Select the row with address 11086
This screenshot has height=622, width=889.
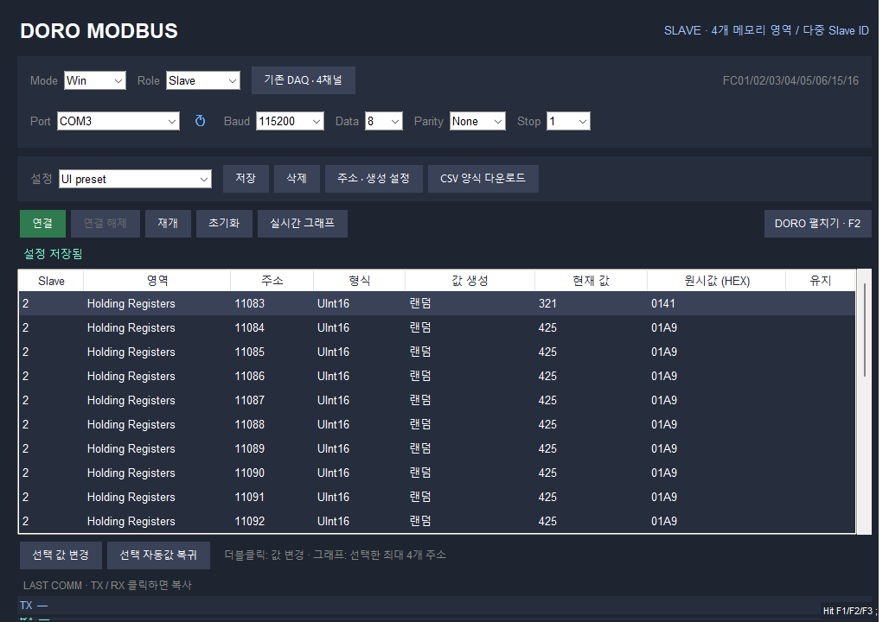pyautogui.click(x=437, y=376)
